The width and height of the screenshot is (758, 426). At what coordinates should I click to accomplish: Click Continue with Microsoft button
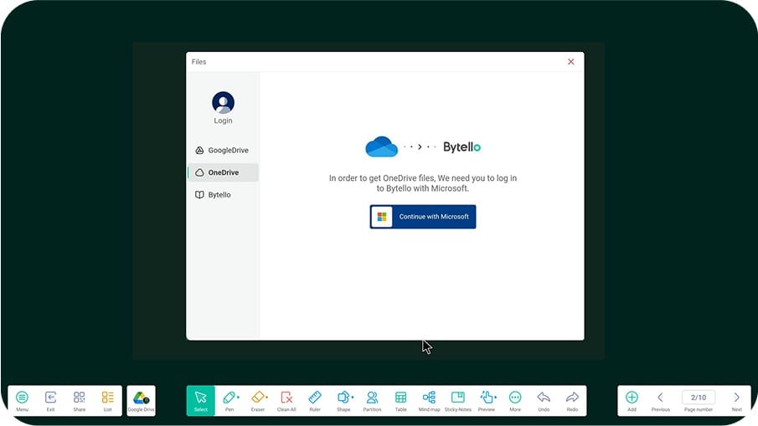point(423,217)
